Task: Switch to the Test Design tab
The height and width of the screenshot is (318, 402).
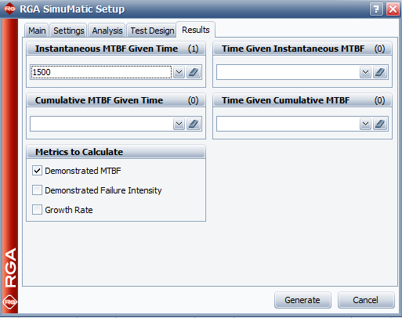Action: click(x=152, y=31)
